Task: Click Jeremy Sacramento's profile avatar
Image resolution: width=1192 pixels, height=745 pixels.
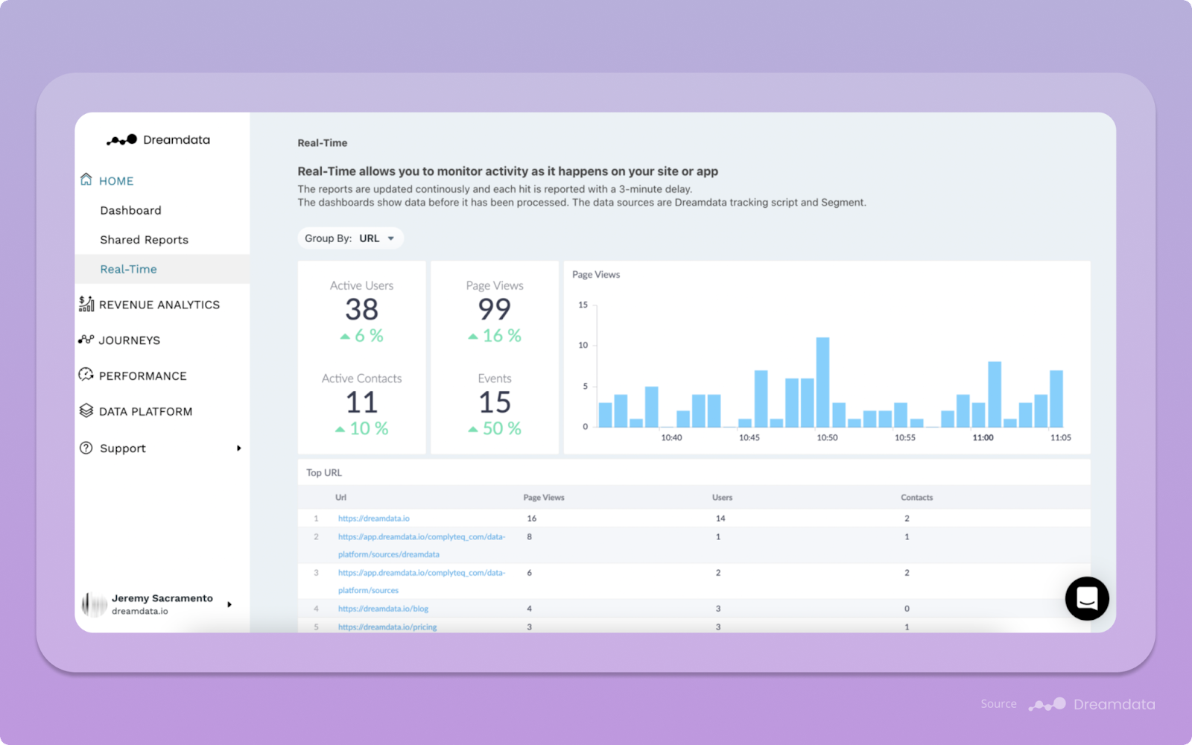Action: point(92,604)
